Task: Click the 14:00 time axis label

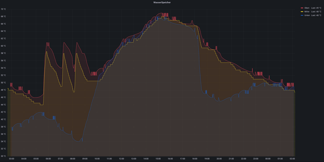Action: click(x=146, y=159)
